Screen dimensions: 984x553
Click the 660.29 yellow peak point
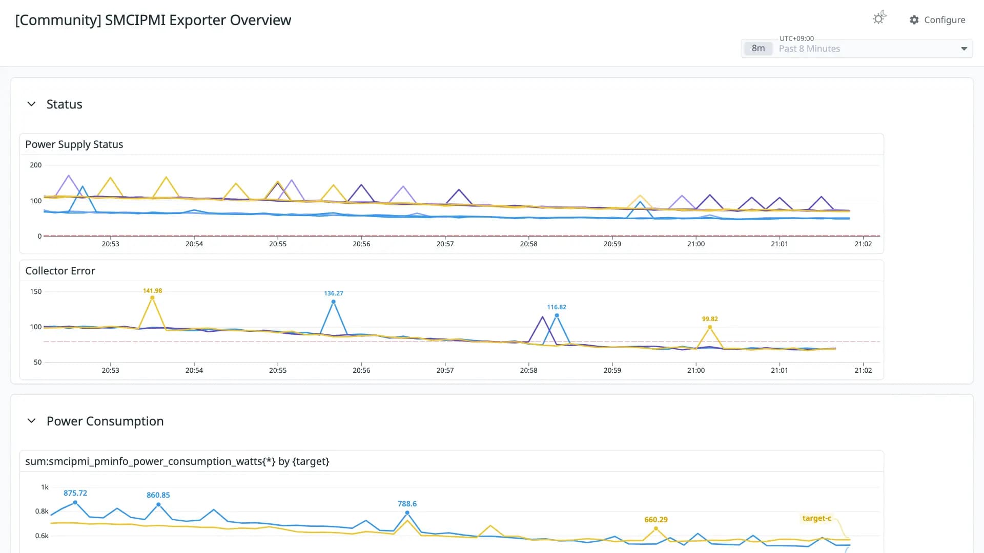(x=656, y=528)
